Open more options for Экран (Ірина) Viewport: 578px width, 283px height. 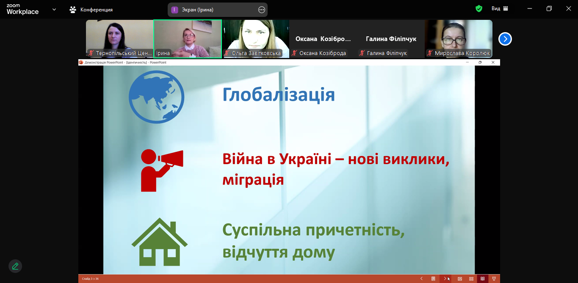tap(261, 9)
